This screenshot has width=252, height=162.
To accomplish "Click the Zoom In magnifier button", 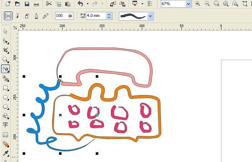I will (x=198, y=4).
